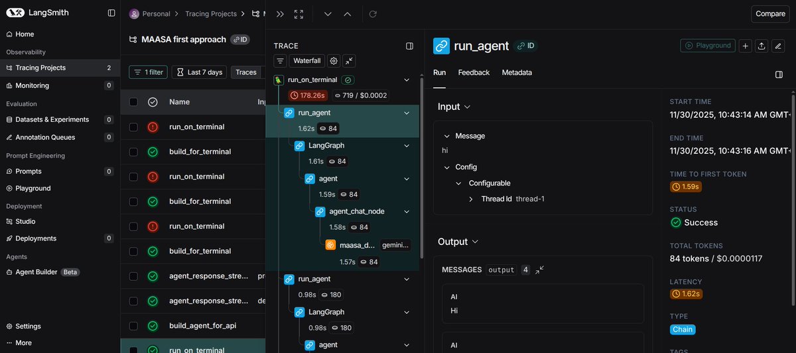
Task: Open the 1 filter button
Action: (x=148, y=72)
